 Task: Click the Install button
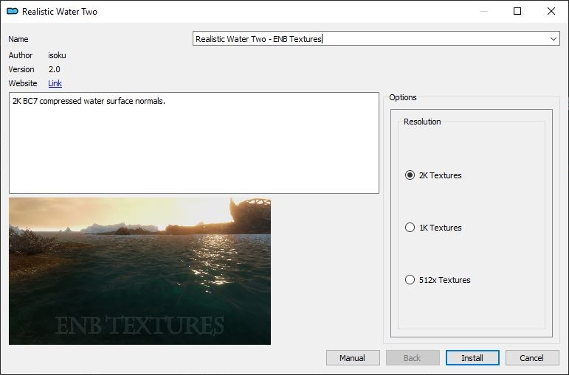pos(472,358)
